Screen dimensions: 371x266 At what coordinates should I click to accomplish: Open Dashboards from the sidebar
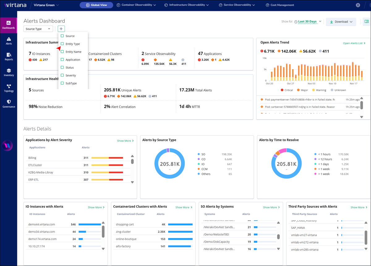[x=9, y=25]
